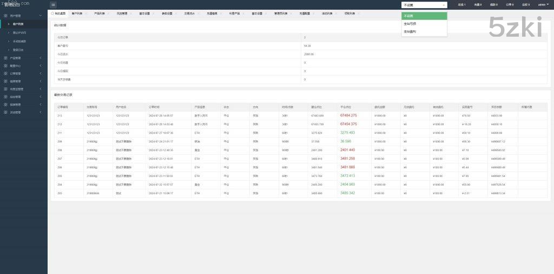This screenshot has width=554, height=274.
Task: Click the grid icon beside 活动管理
Action: [x=6, y=112]
